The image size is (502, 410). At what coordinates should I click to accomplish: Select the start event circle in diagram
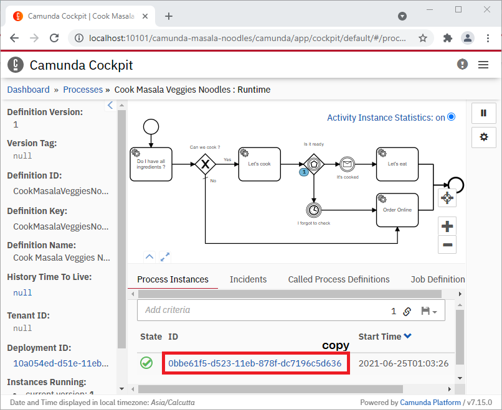pyautogui.click(x=151, y=127)
